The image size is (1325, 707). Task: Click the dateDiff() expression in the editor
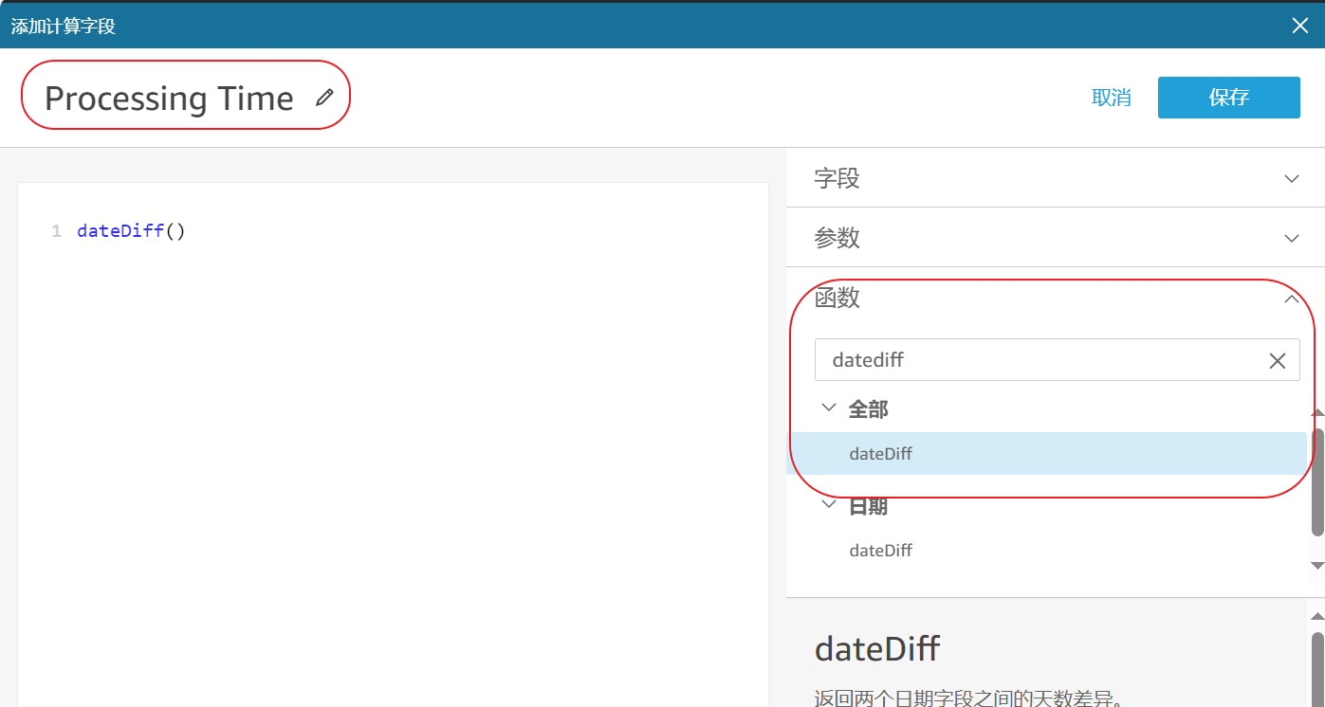coord(131,231)
